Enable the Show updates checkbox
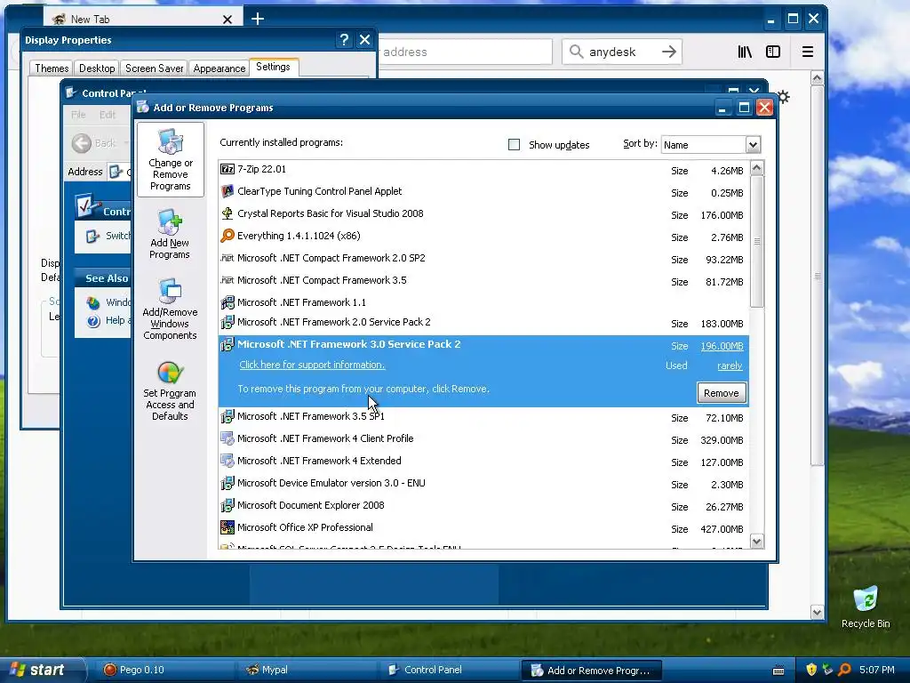Screen dimensions: 910x683 (515, 145)
